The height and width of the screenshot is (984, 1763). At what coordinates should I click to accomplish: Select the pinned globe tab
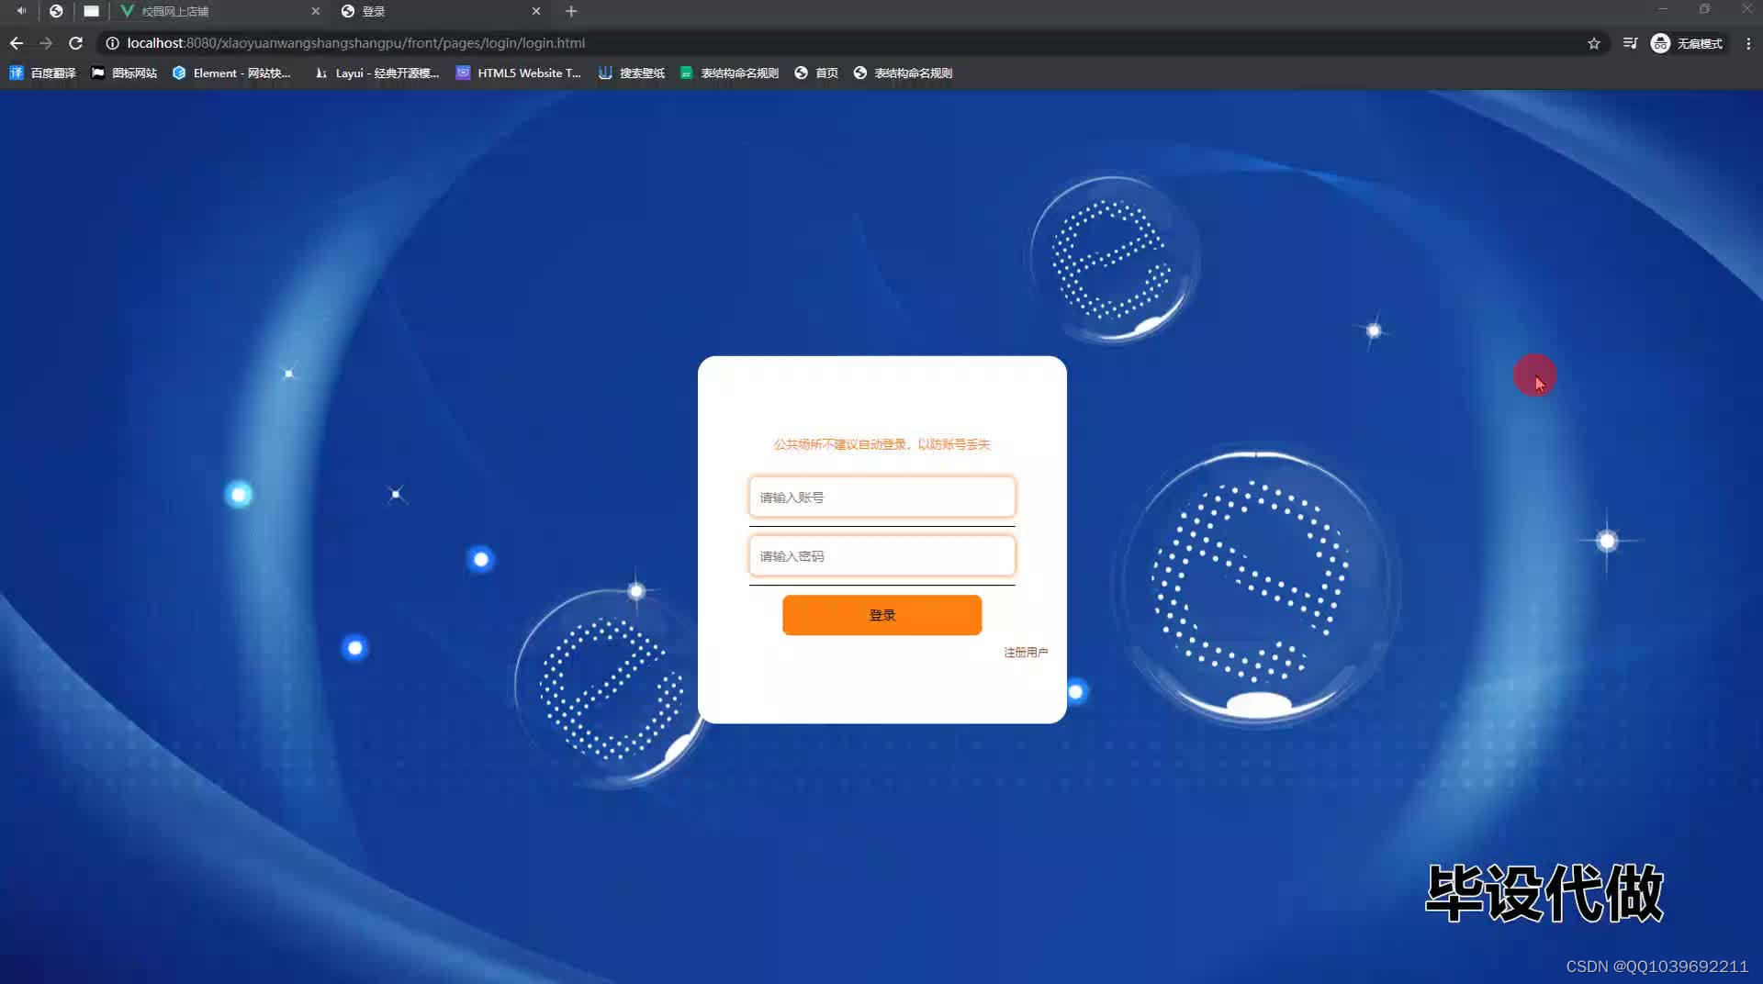point(56,11)
